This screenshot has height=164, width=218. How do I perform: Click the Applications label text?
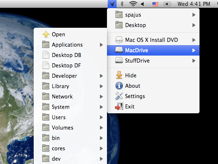pos(67,45)
